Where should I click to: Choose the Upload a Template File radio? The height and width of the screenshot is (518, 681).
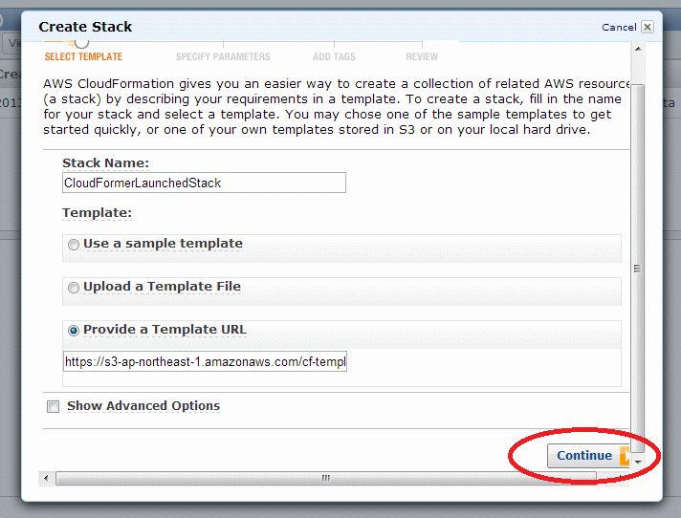(74, 288)
